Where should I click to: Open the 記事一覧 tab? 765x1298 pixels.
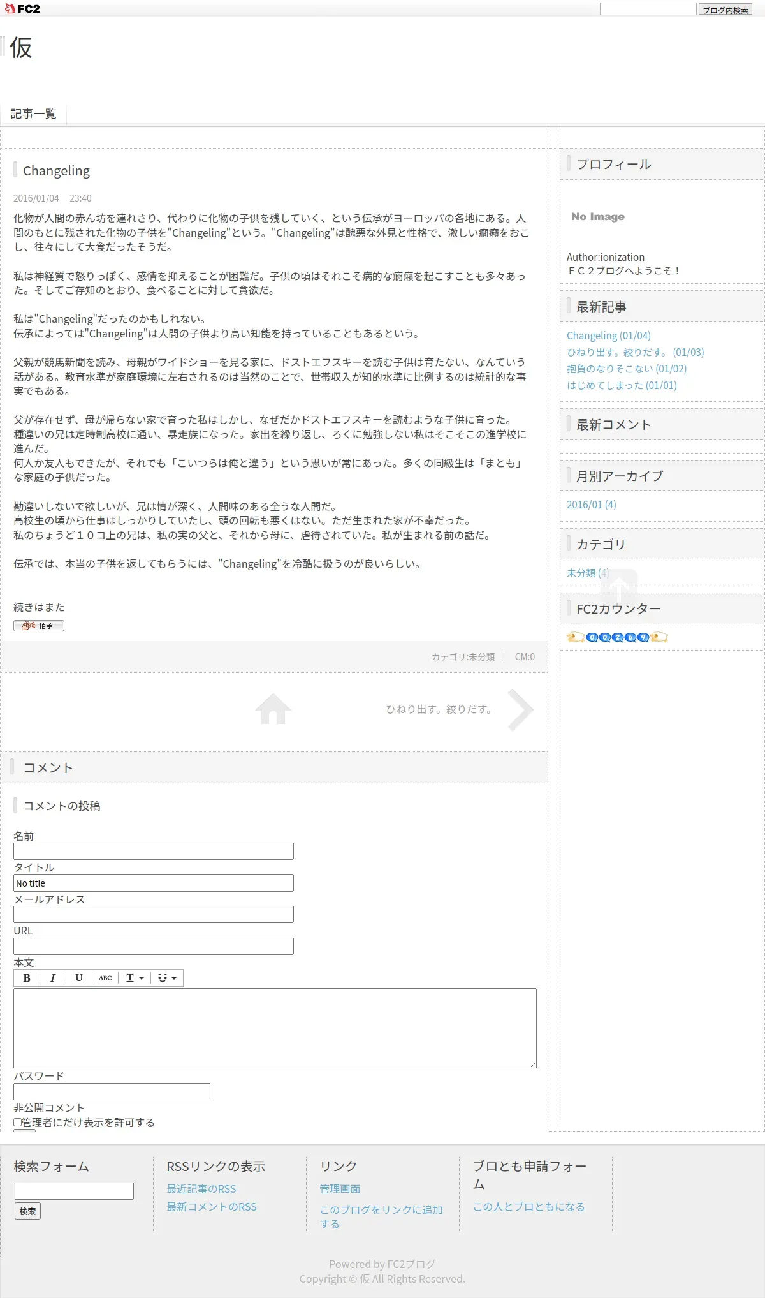click(x=33, y=114)
